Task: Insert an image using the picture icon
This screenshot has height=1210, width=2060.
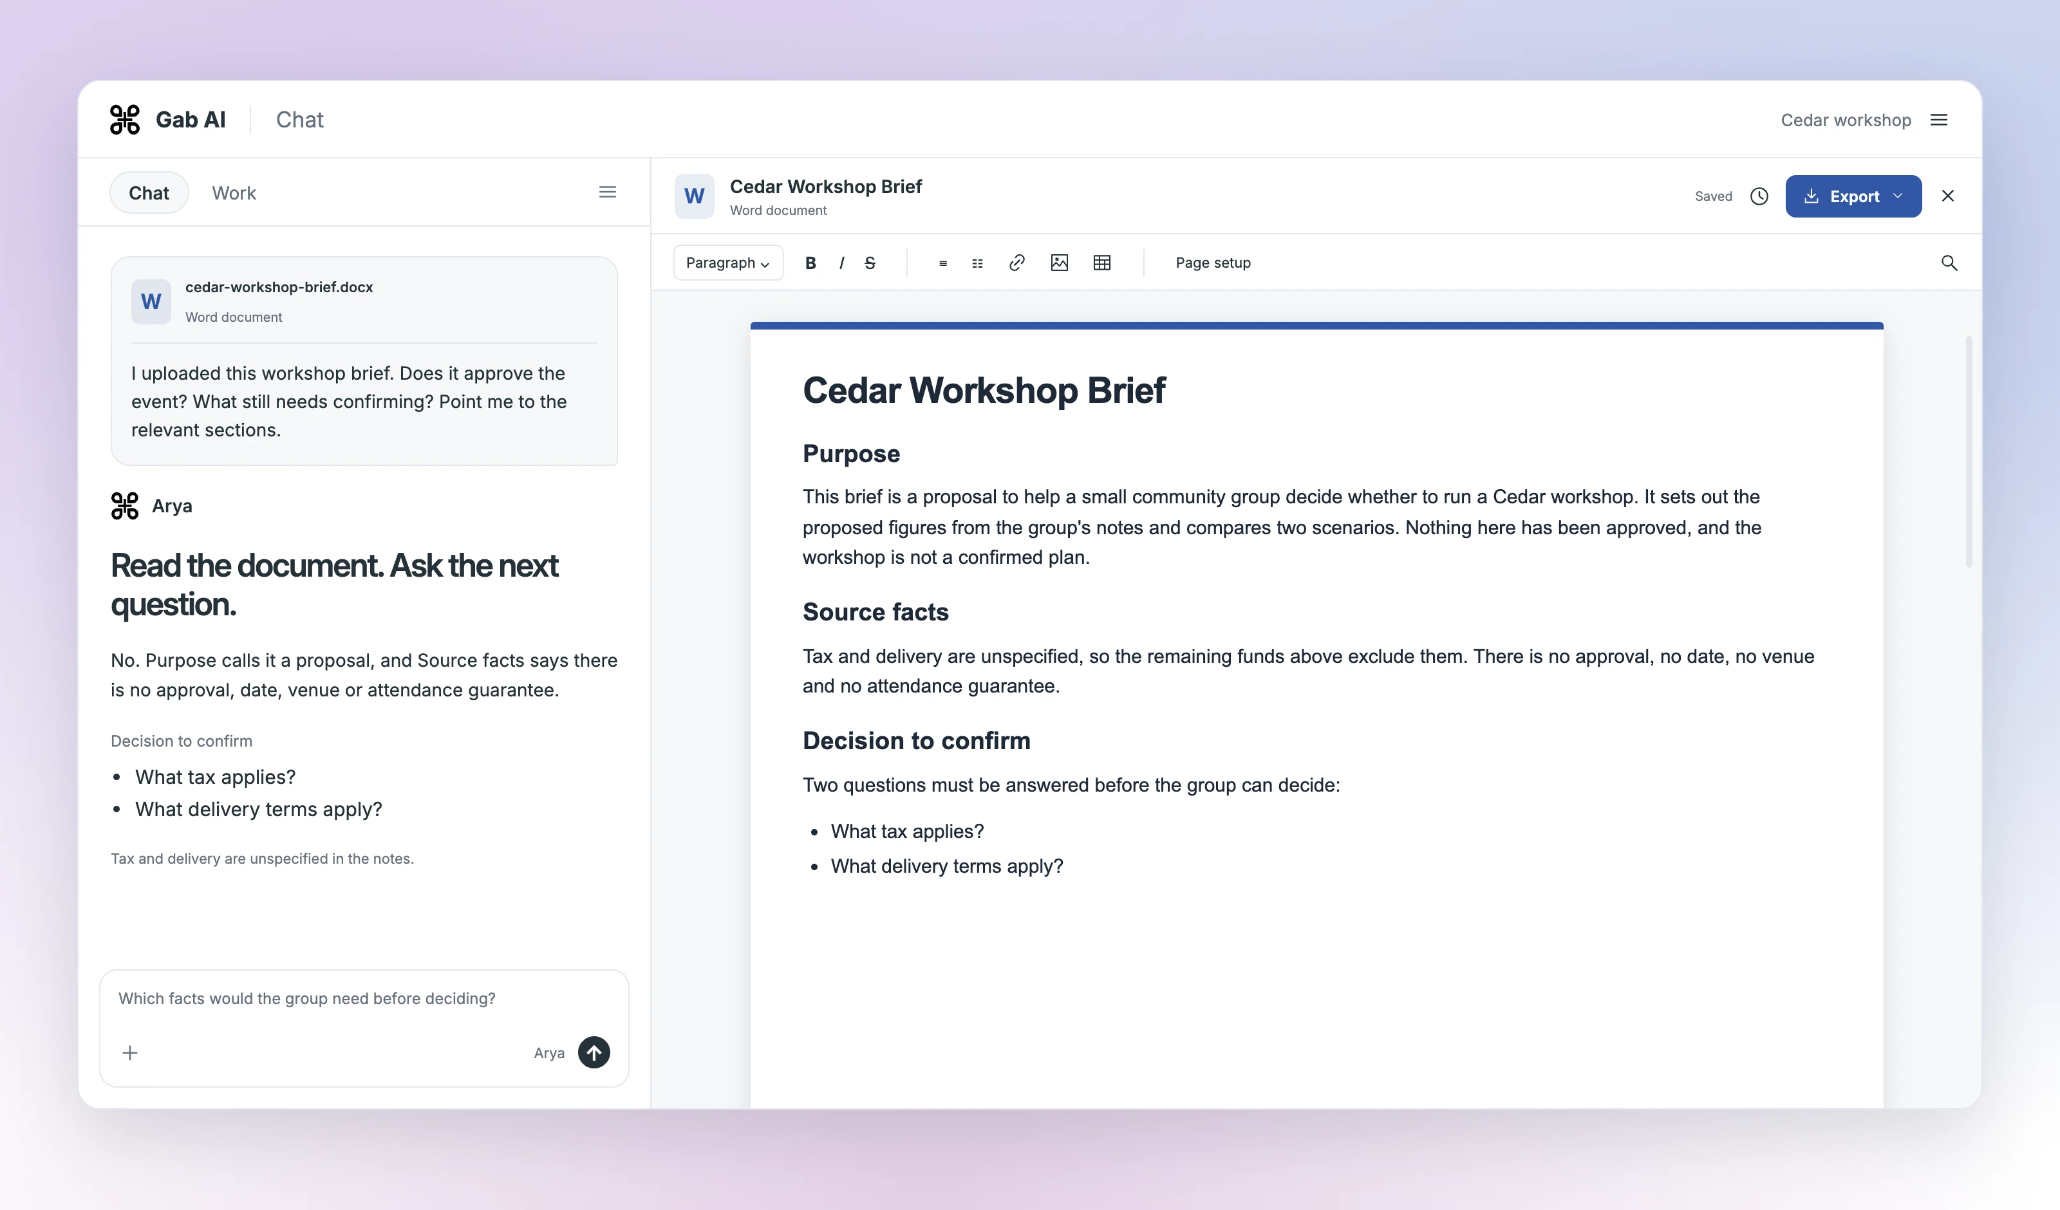Action: click(x=1060, y=263)
